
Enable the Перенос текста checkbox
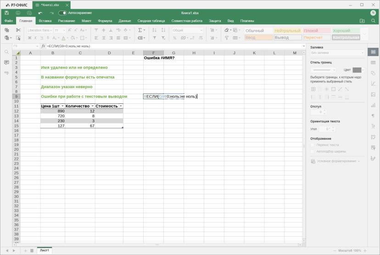point(313,145)
